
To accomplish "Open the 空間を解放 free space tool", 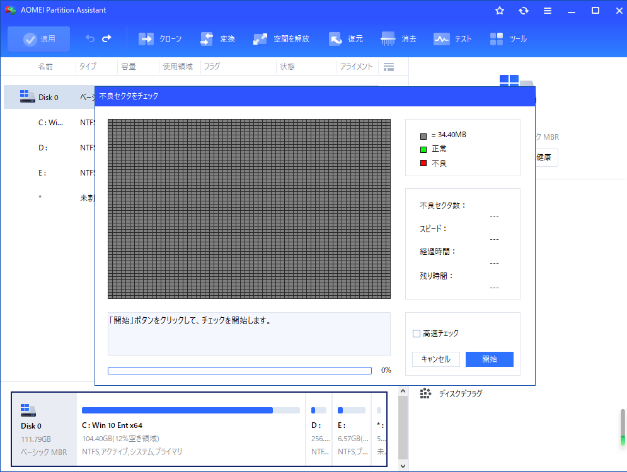I will coord(281,39).
